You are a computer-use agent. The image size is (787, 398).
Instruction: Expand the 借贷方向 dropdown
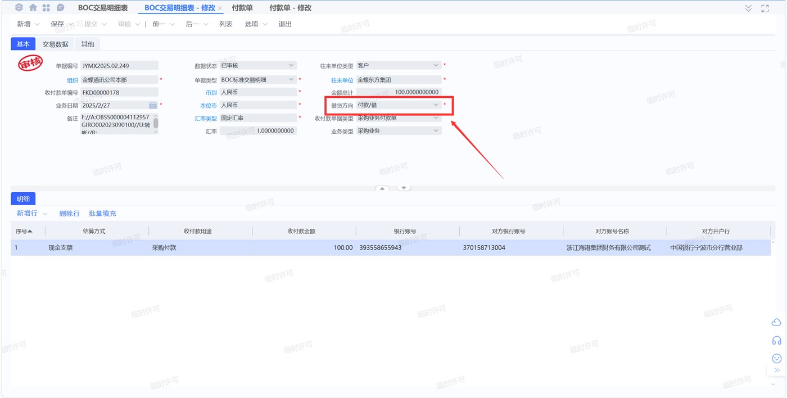pyautogui.click(x=436, y=105)
